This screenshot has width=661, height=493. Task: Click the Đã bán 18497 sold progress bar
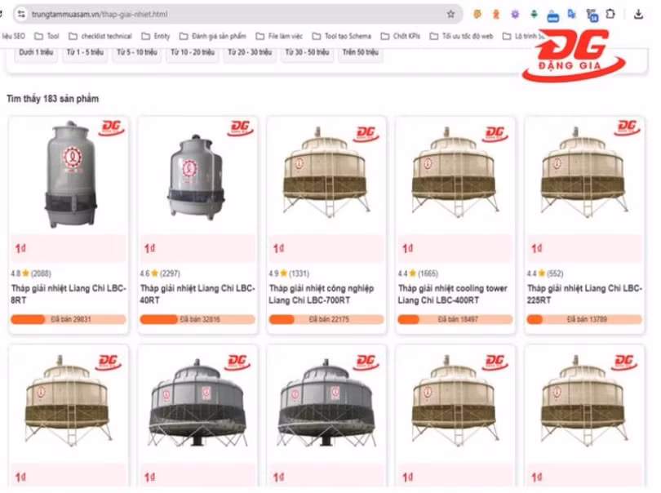coord(455,320)
